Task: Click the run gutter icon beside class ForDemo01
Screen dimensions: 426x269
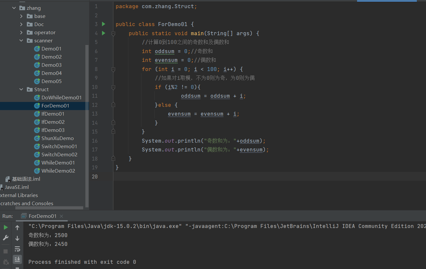Action: coord(104,24)
